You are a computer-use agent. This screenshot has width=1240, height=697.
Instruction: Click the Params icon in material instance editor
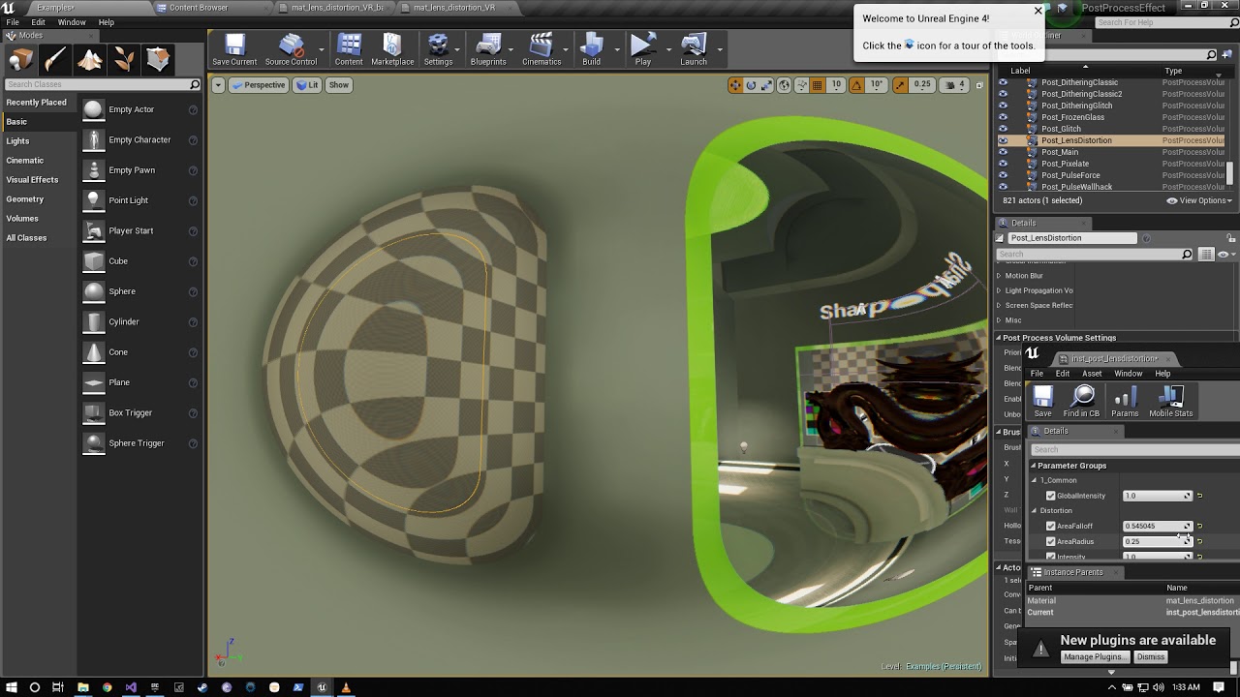click(1125, 402)
